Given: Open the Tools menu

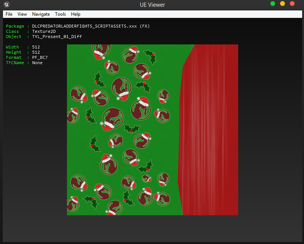Looking at the screenshot, I should tap(60, 14).
